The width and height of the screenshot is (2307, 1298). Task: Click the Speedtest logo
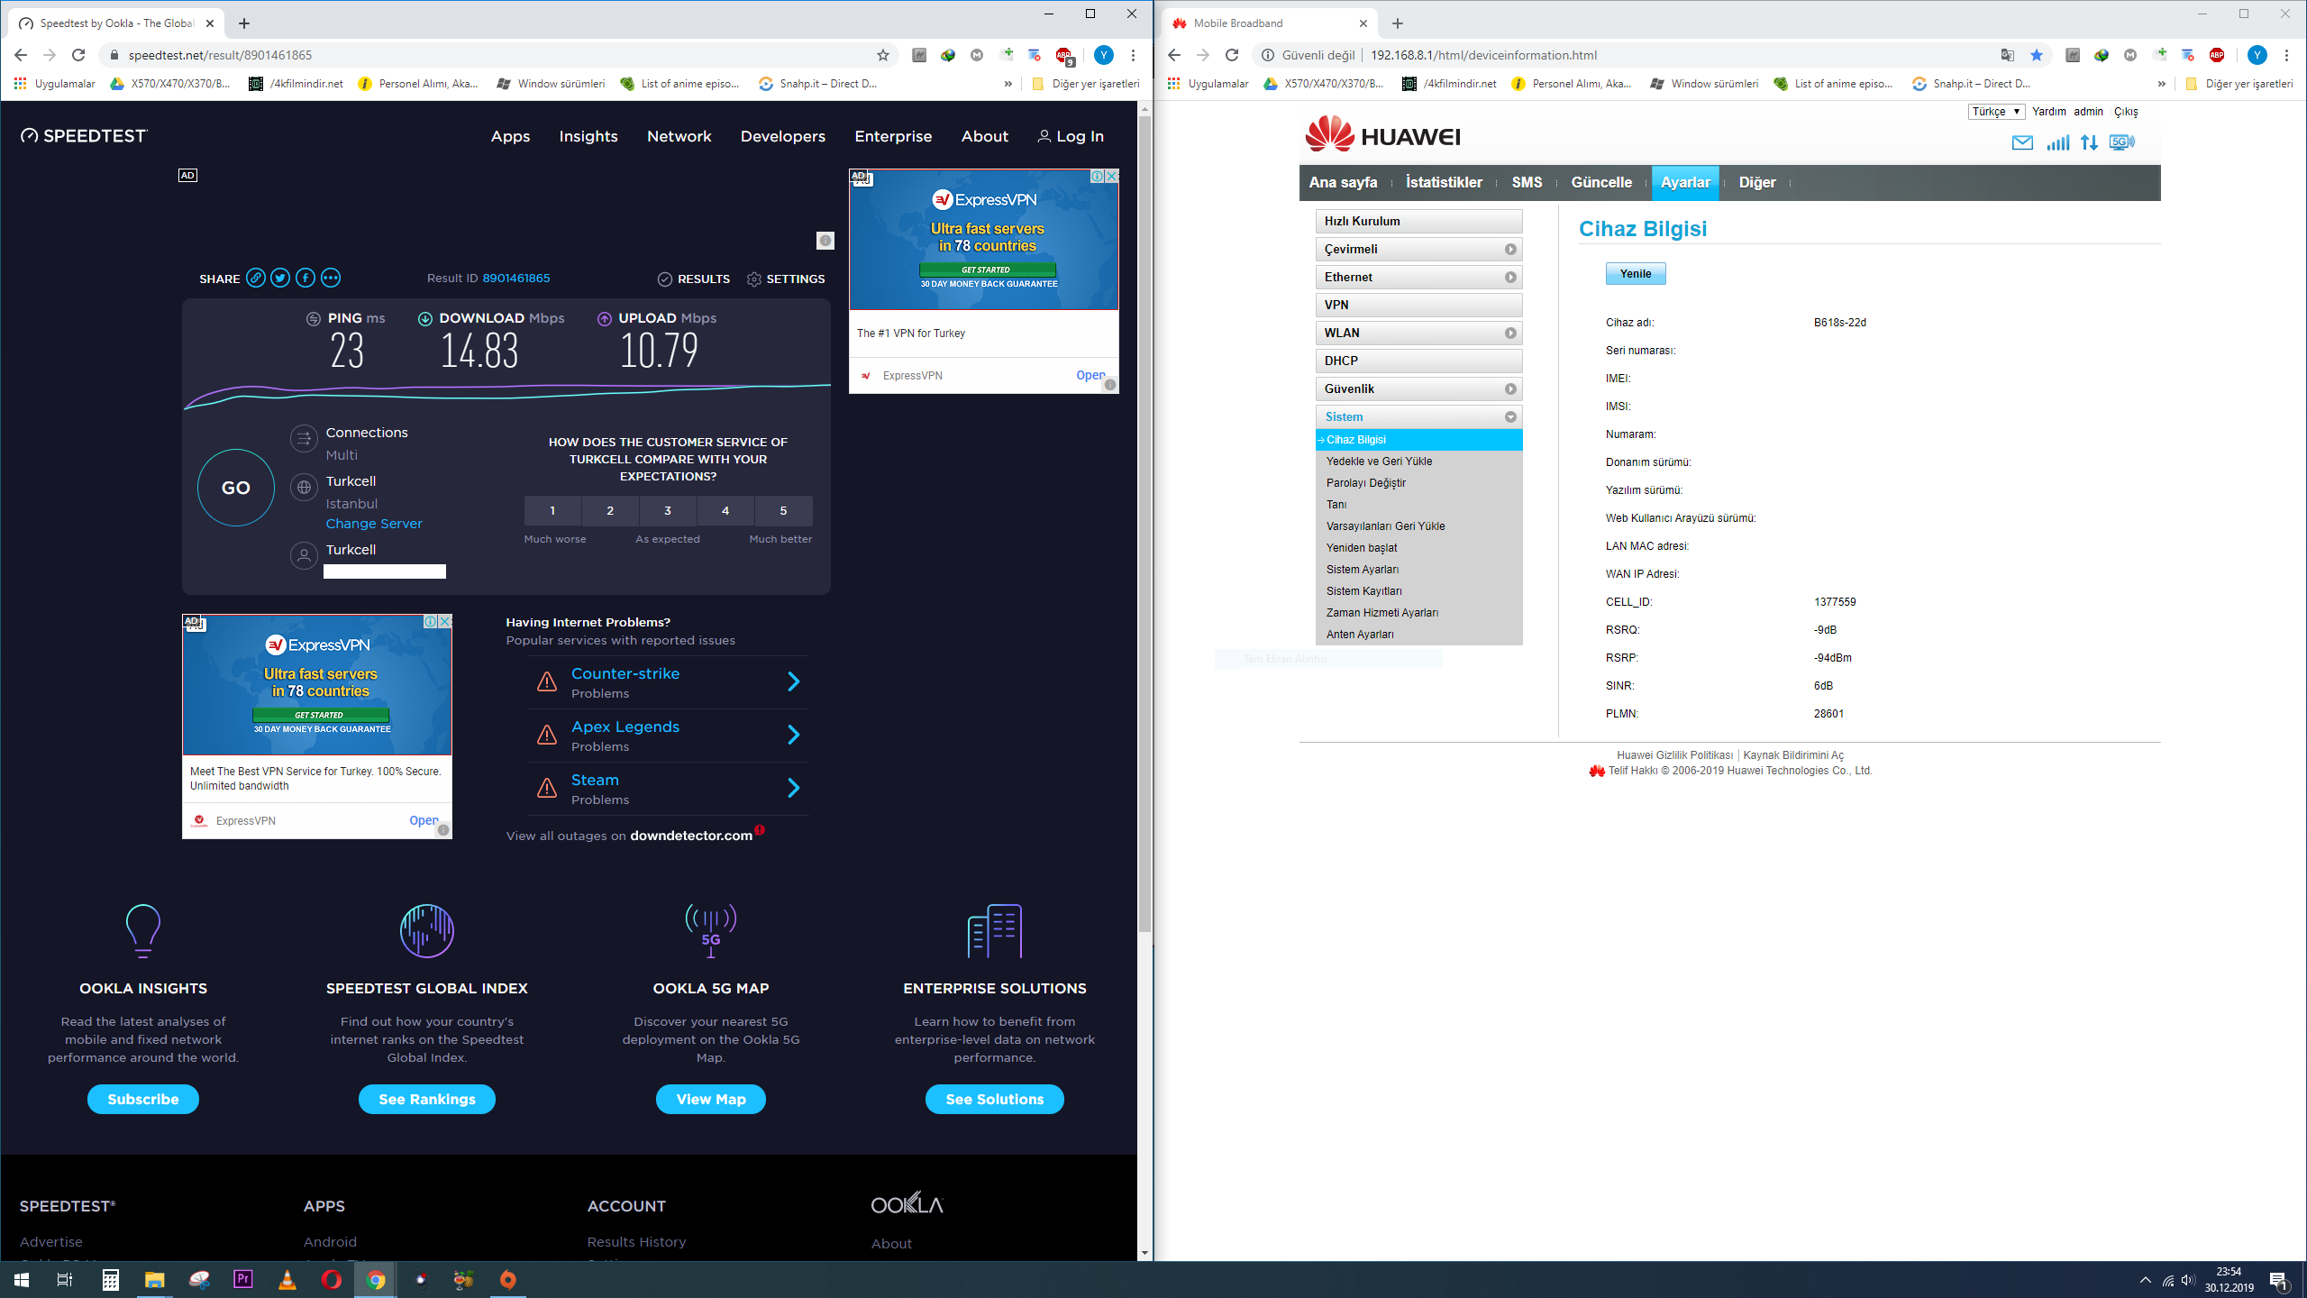point(84,136)
